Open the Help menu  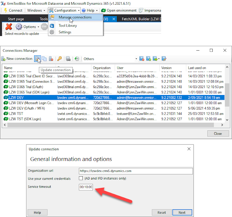click(x=90, y=11)
